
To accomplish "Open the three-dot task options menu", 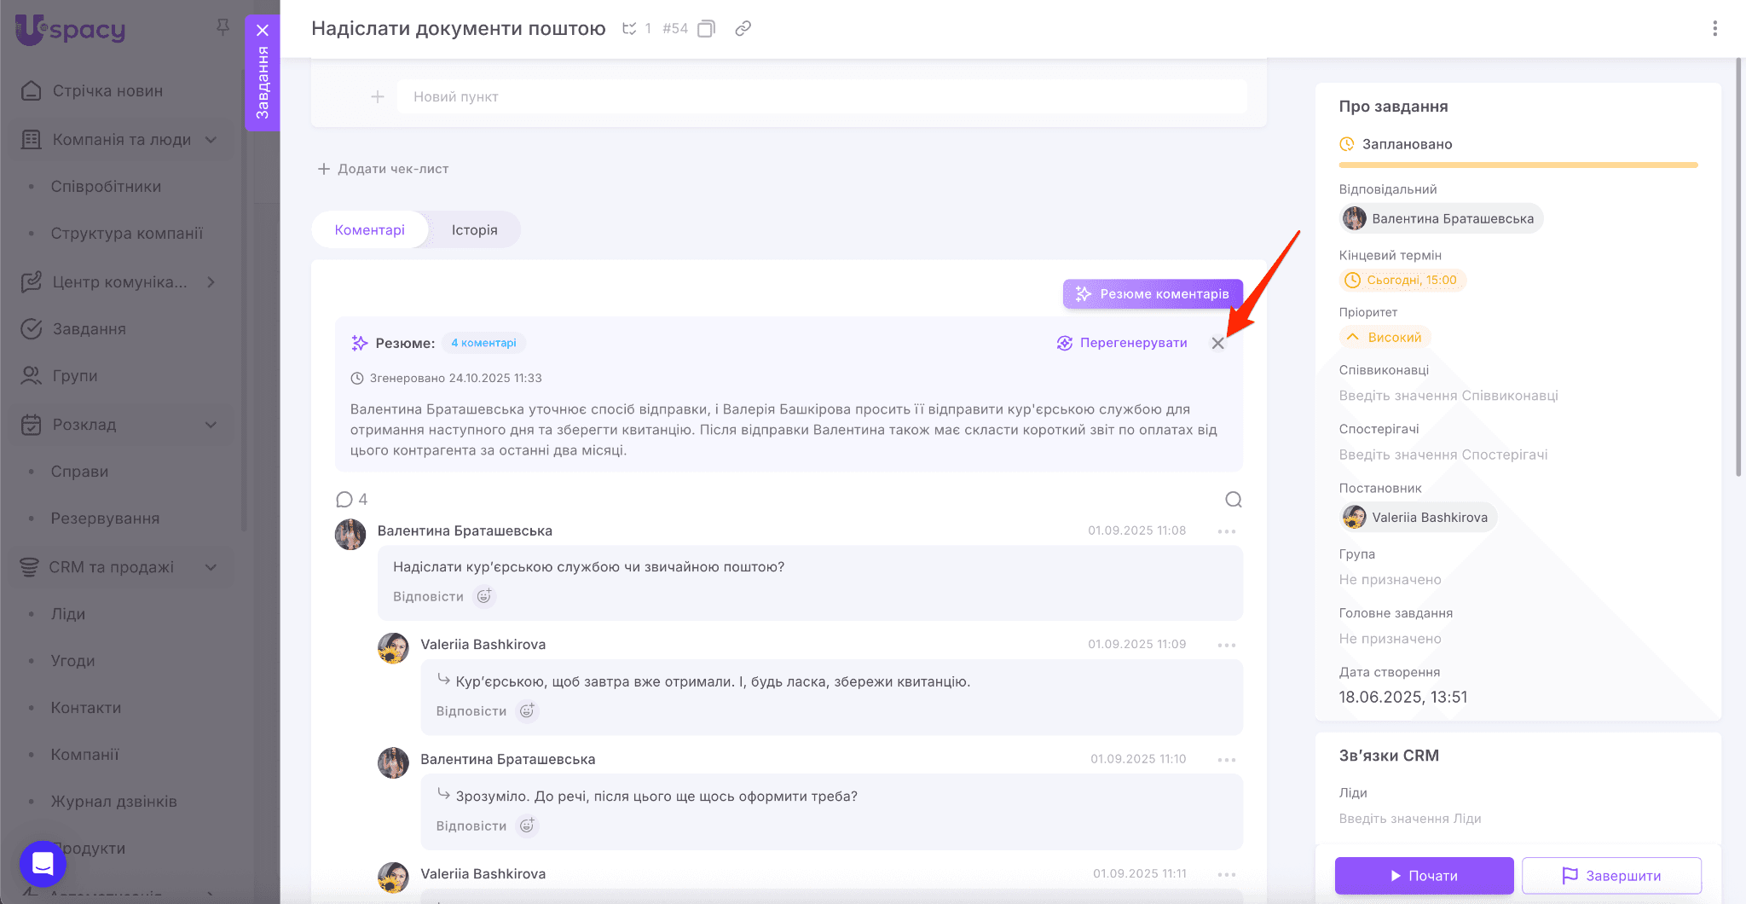I will click(x=1714, y=28).
